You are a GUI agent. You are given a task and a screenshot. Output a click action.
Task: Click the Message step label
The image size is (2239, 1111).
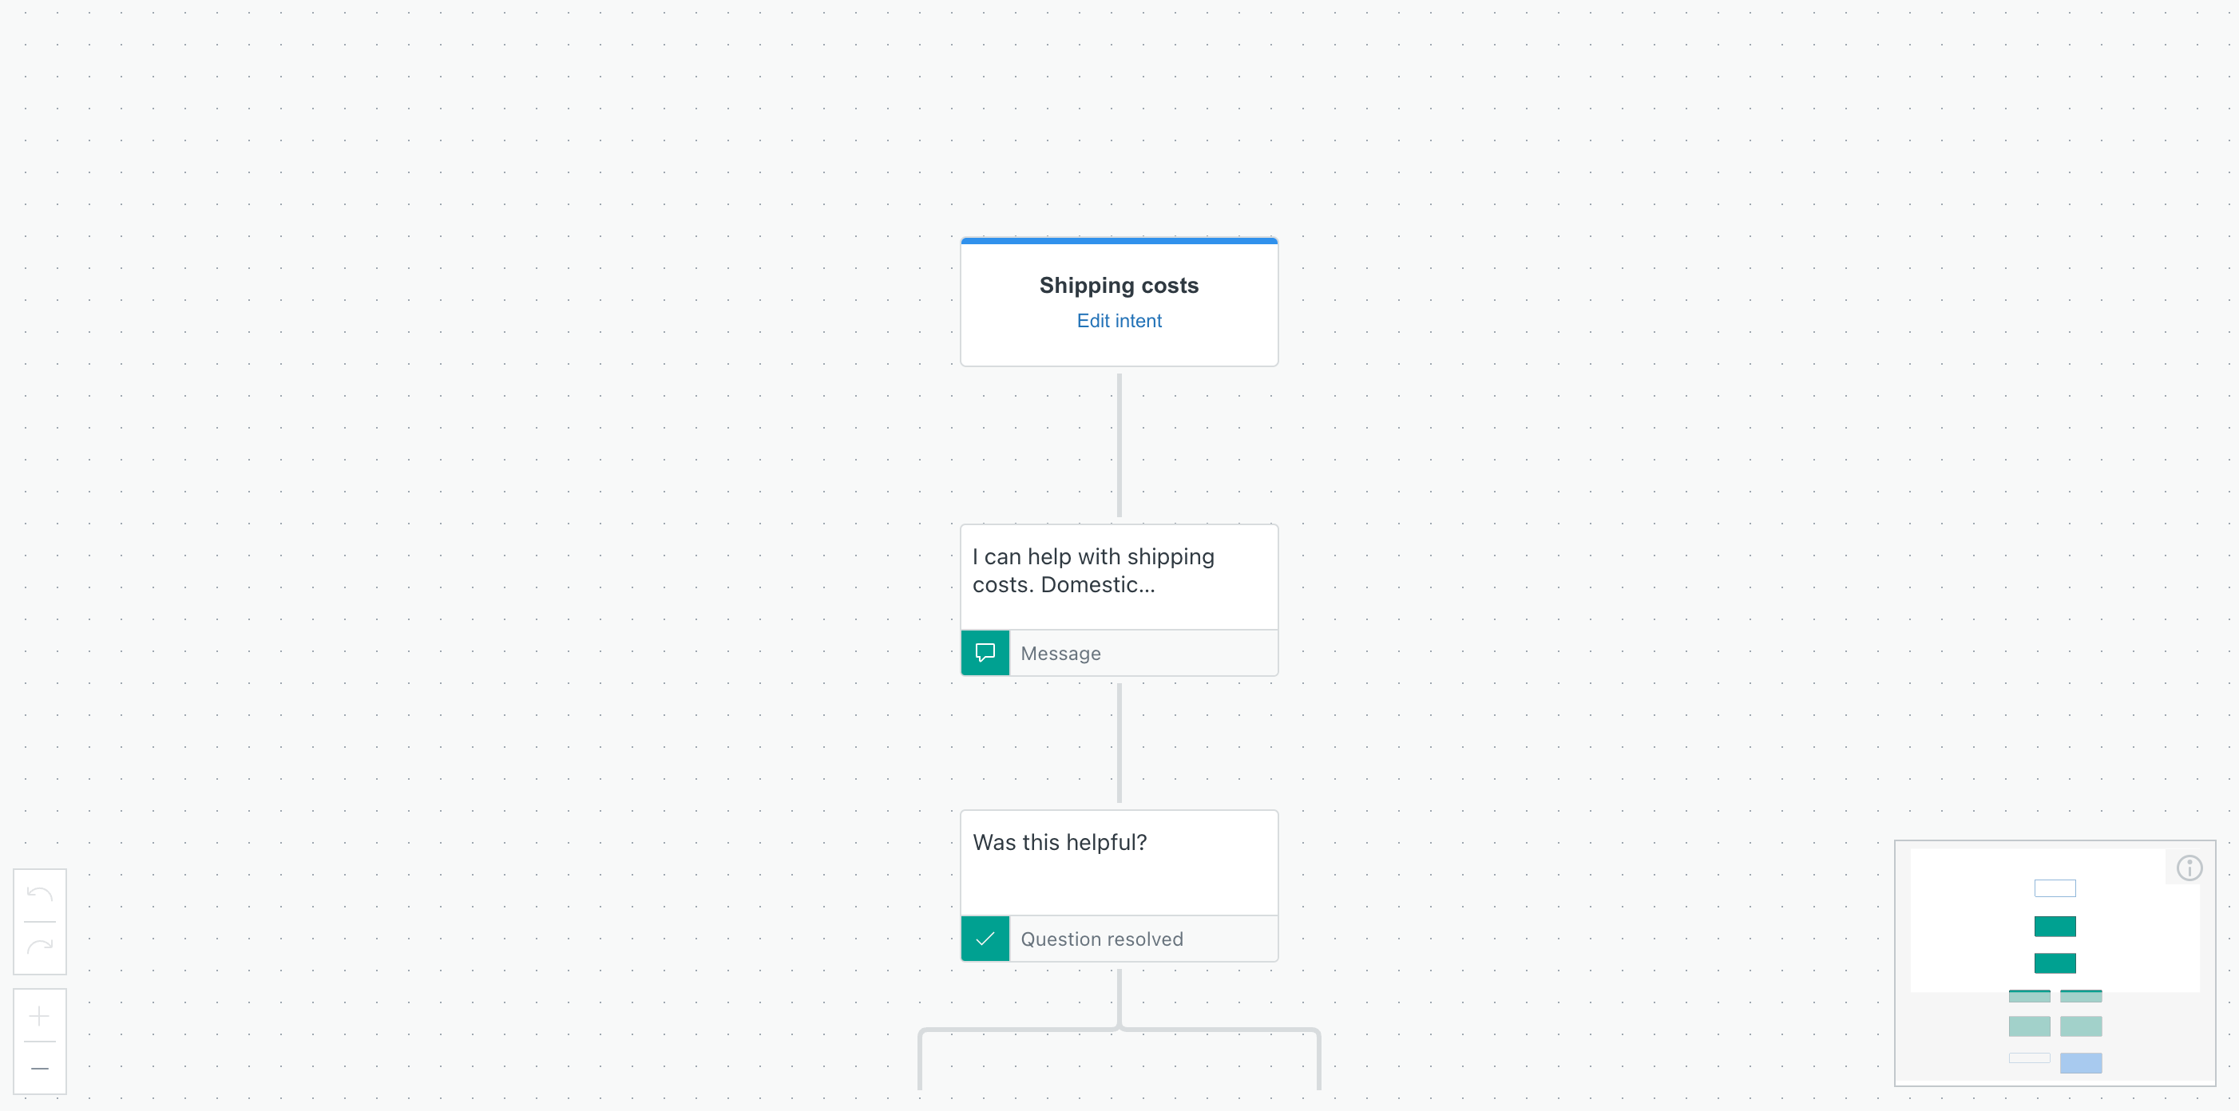tap(1060, 652)
